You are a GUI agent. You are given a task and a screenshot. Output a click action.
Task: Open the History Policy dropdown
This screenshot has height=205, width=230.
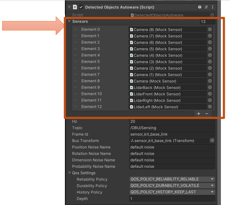click(x=172, y=192)
